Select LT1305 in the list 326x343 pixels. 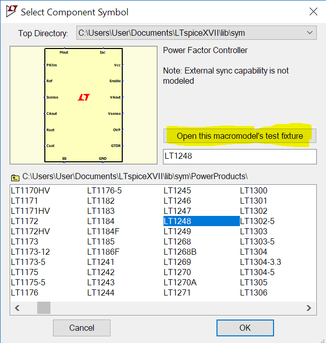pos(254,282)
